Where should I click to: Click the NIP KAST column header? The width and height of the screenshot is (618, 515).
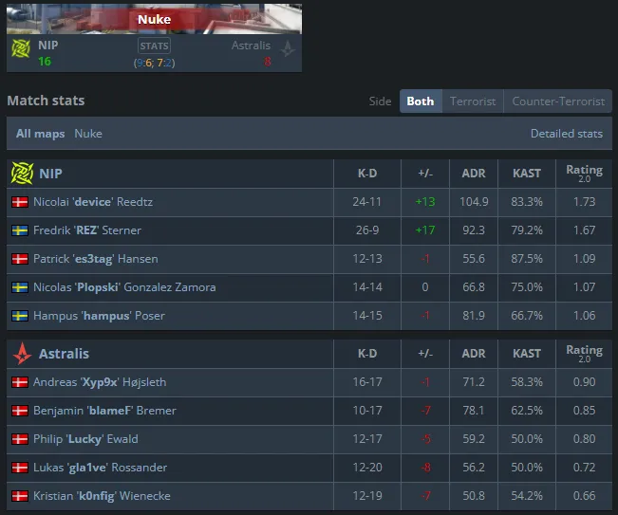click(x=527, y=174)
